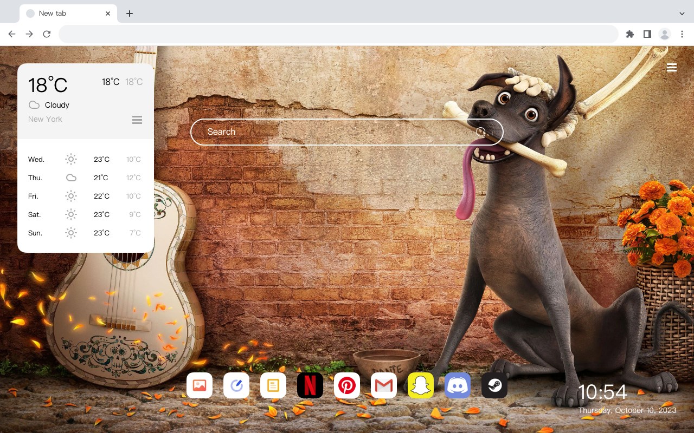Image resolution: width=694 pixels, height=433 pixels.
Task: Select the Sun. forecast row label
Action: 35,233
